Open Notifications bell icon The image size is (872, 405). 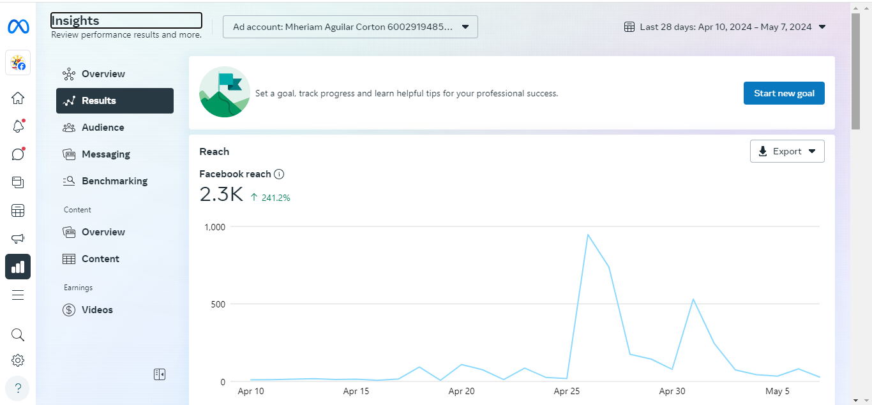[18, 126]
